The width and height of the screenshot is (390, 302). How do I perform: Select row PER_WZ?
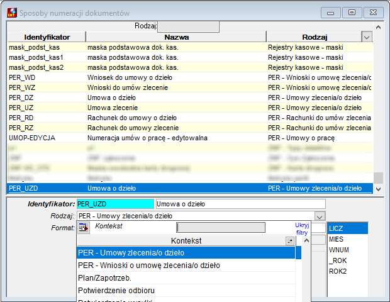point(190,87)
